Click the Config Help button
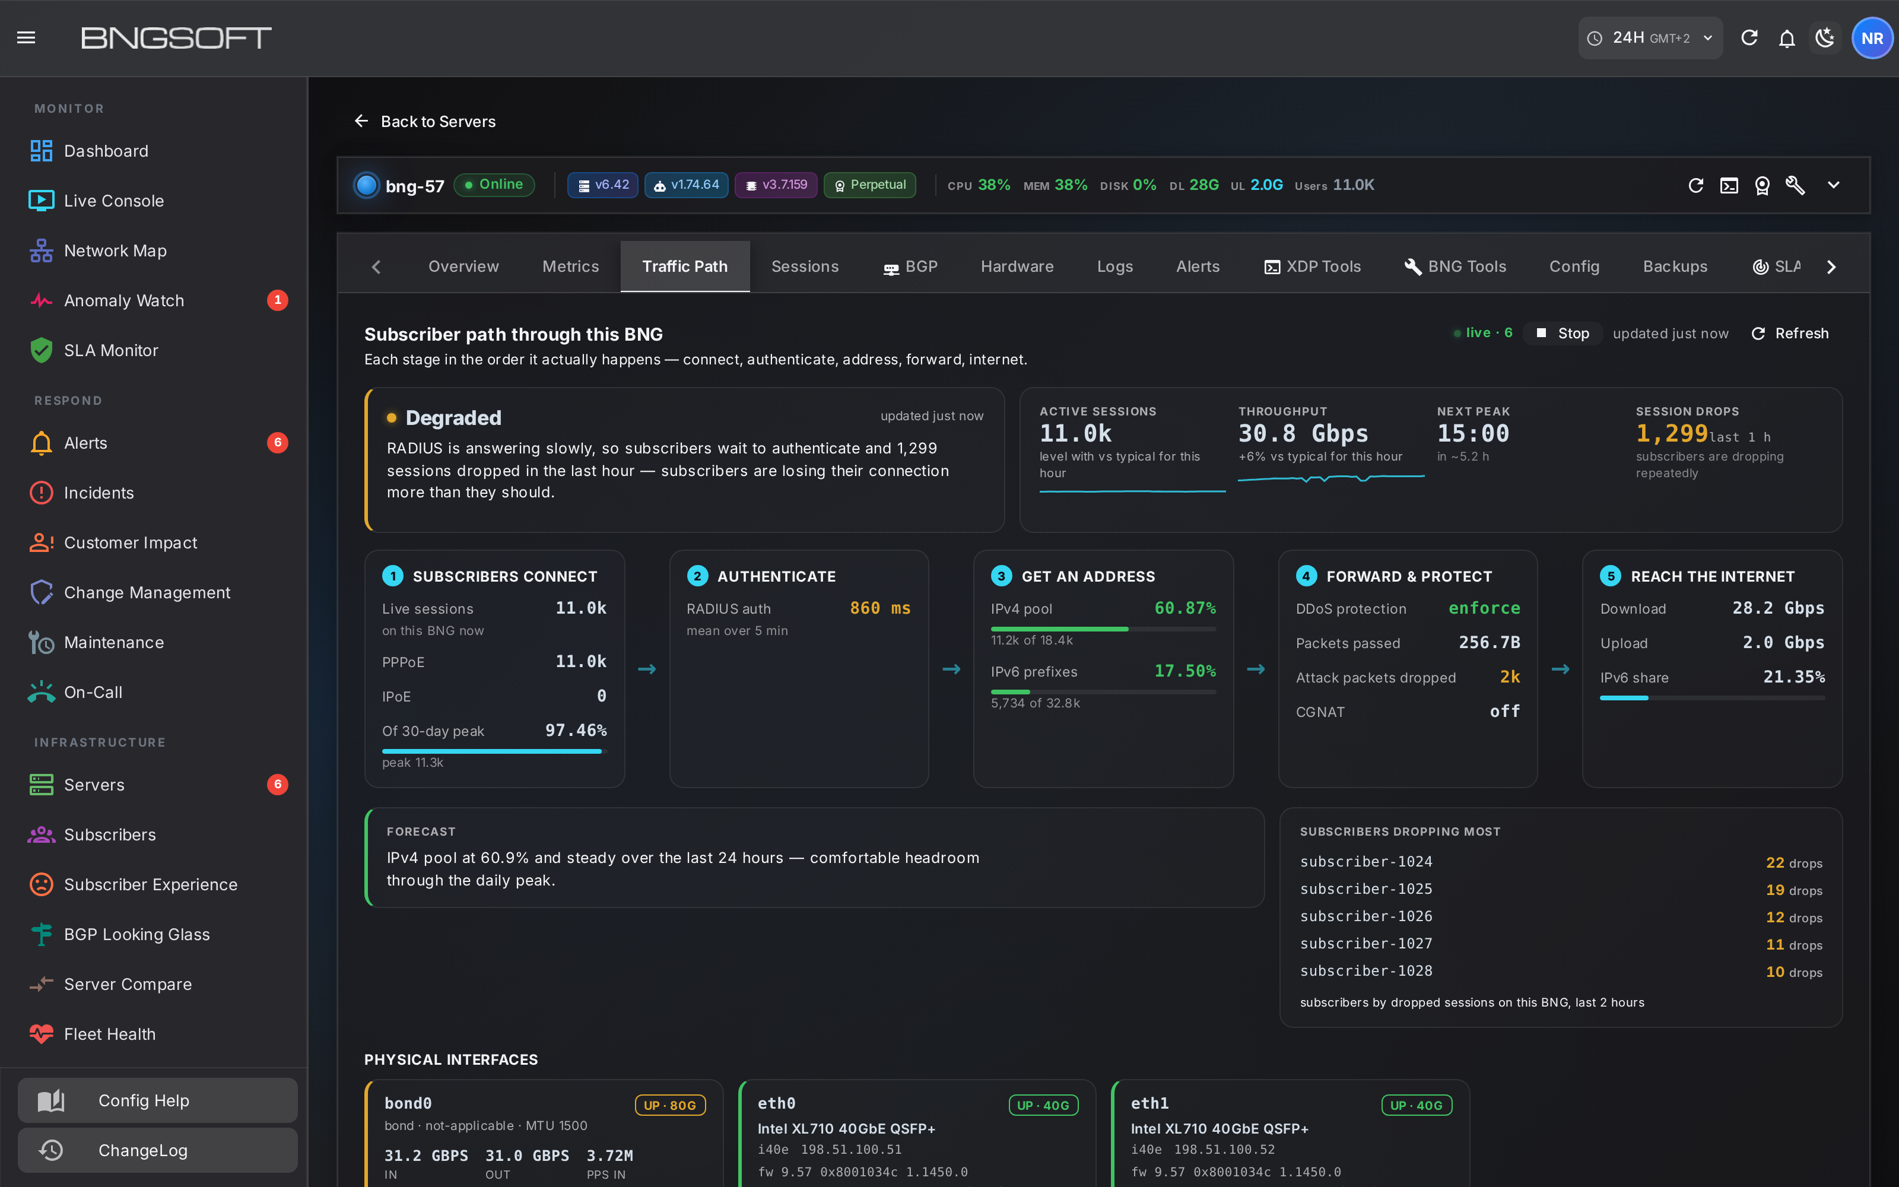This screenshot has height=1187, width=1899. coord(158,1100)
